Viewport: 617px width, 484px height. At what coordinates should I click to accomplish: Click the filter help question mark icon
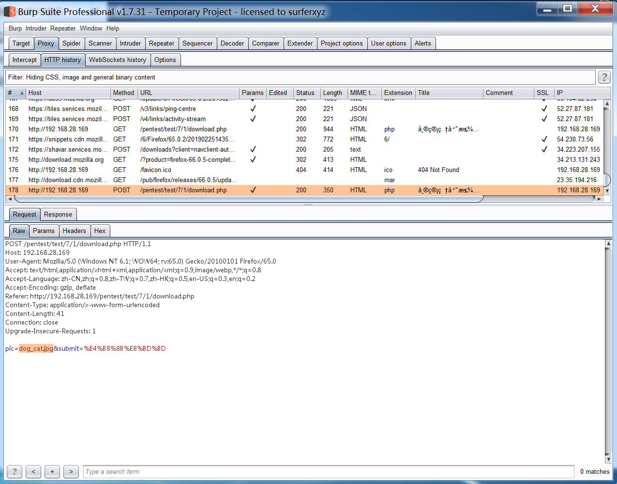[x=604, y=77]
